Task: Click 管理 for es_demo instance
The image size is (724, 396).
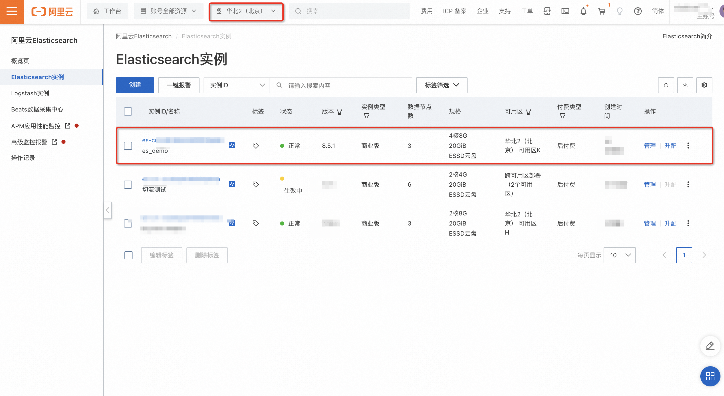Action: click(650, 146)
